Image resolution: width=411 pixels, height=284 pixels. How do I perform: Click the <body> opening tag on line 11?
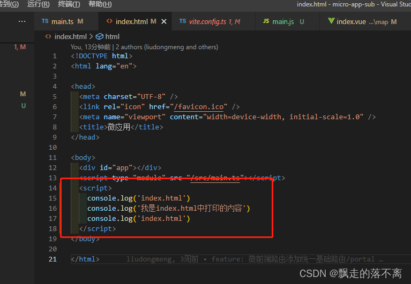pos(83,157)
